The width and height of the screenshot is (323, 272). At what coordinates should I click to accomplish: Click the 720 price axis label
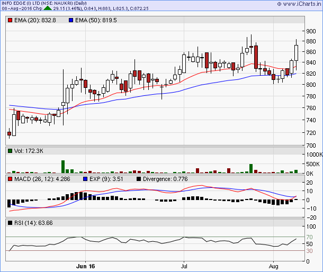click(311, 133)
